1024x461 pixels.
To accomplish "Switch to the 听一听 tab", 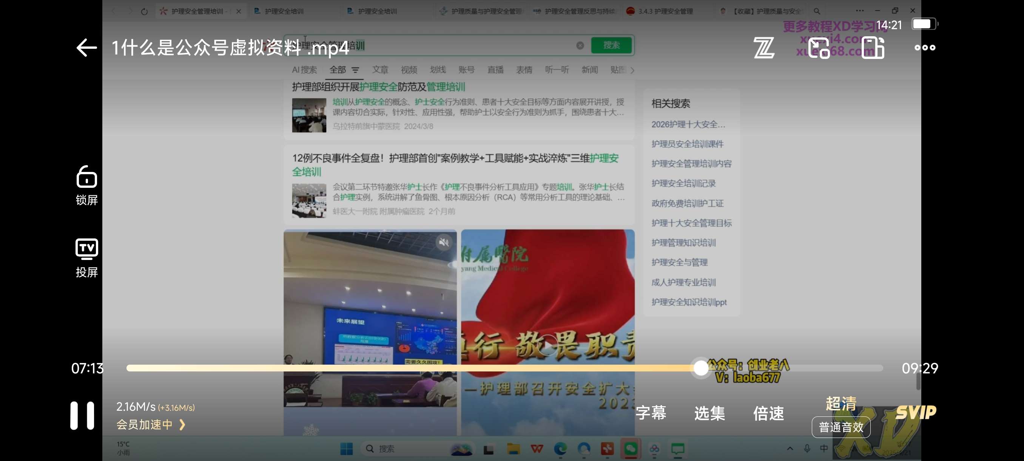I will click(x=557, y=70).
